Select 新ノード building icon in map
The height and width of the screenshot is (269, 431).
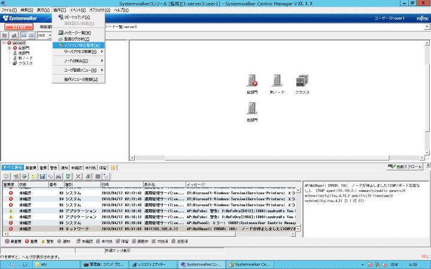point(277,80)
